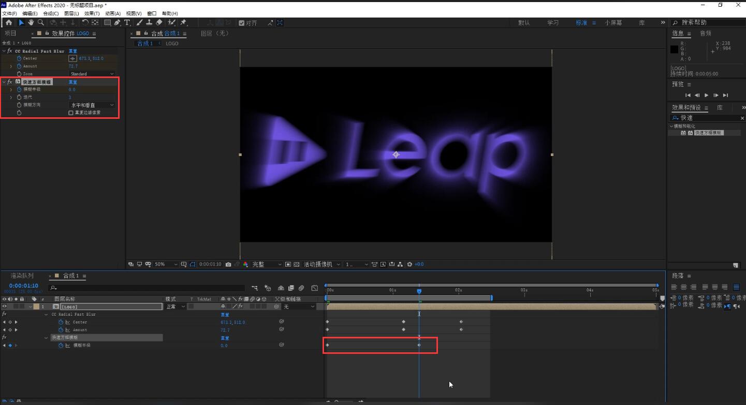This screenshot has width=746, height=405.
Task: Click the exposure +0.0 value
Action: (x=419, y=264)
